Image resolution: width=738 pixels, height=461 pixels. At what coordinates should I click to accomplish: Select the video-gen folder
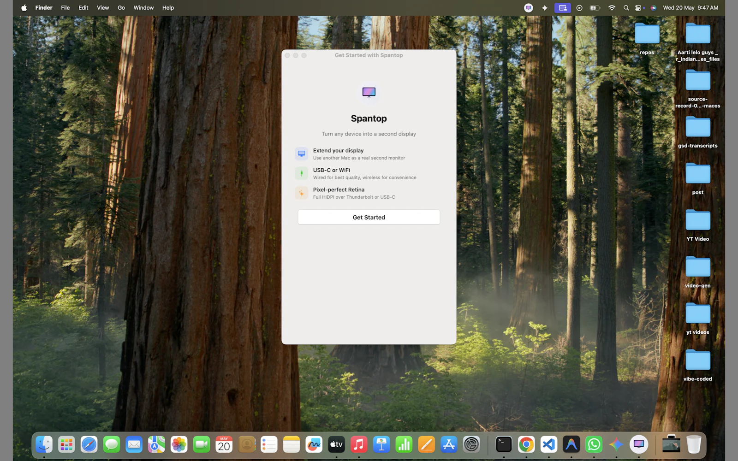[697, 267]
